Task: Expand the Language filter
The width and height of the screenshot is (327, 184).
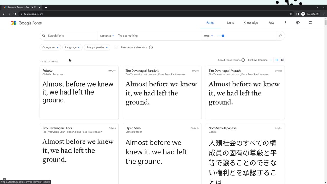Action: pos(72,47)
